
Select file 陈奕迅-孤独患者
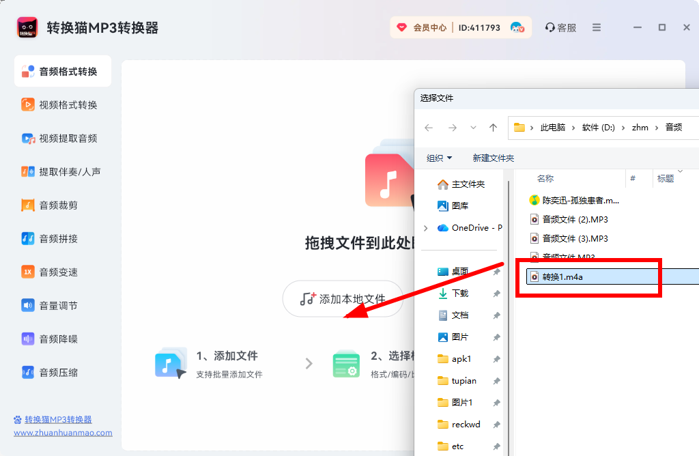(x=575, y=201)
